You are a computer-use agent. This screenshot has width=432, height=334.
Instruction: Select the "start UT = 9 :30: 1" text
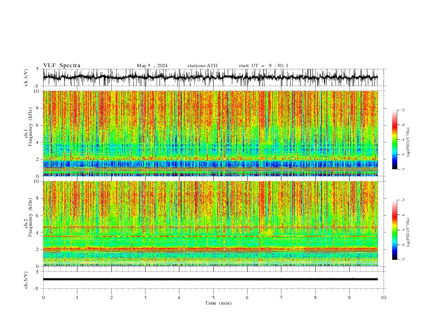click(x=263, y=65)
